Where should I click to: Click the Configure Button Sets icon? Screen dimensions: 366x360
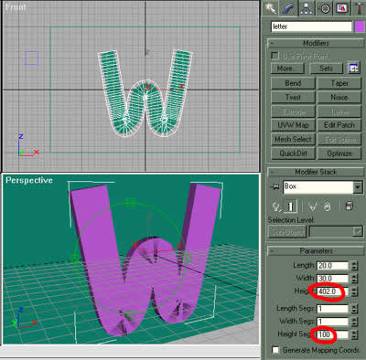tap(354, 69)
